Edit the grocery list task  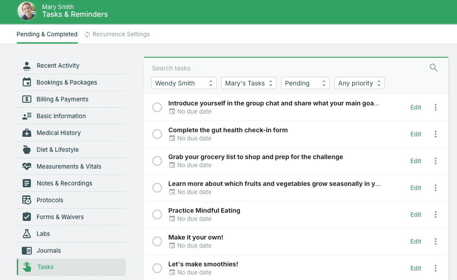pyautogui.click(x=416, y=161)
